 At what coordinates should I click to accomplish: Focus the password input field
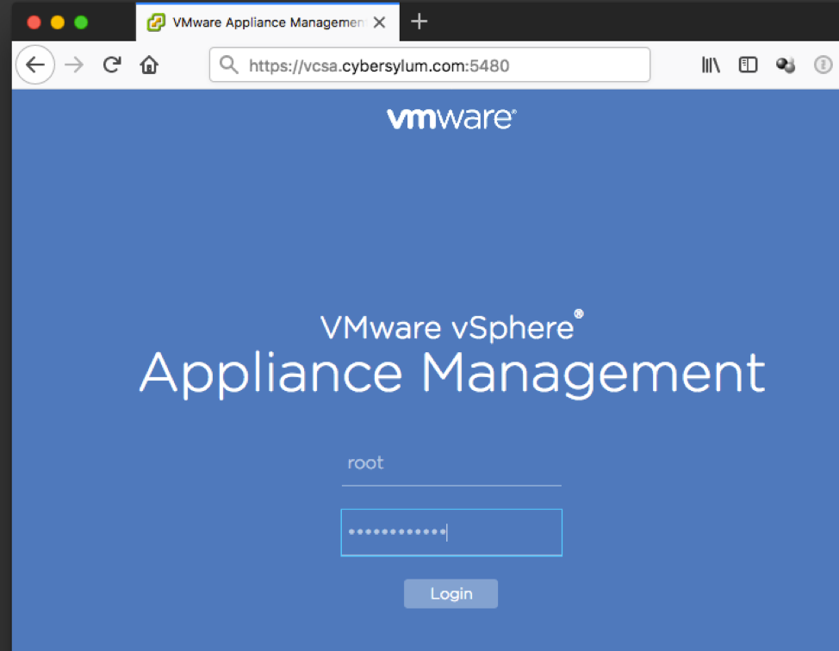tap(451, 532)
